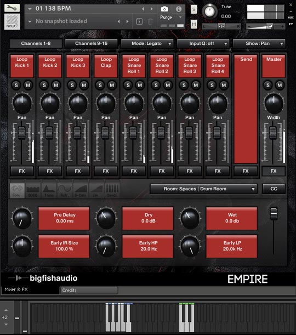Load the previous snapshot arrow
This screenshot has height=335, width=296.
coord(119,21)
